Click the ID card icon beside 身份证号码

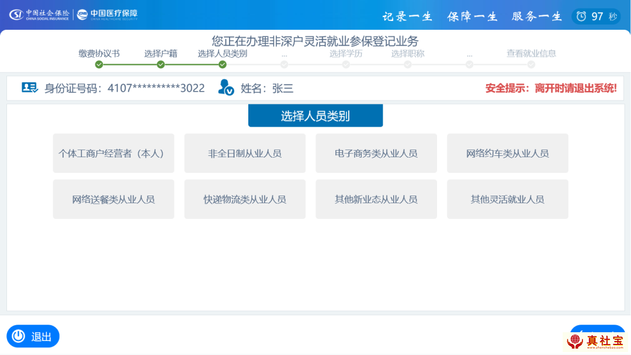[x=29, y=88]
